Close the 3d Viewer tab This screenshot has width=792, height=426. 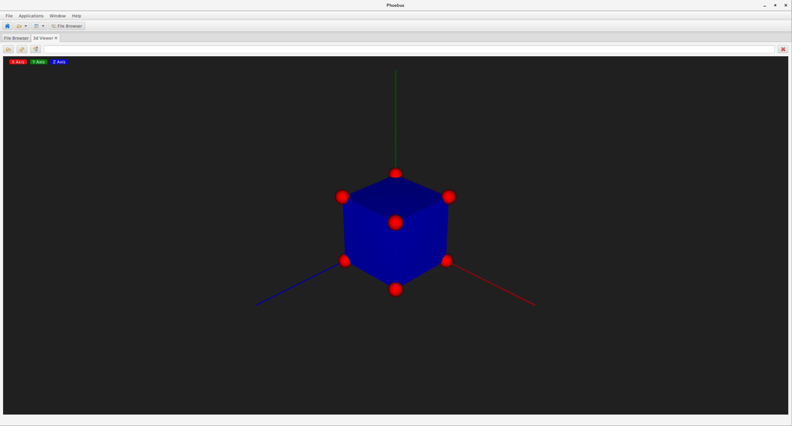pyautogui.click(x=56, y=38)
